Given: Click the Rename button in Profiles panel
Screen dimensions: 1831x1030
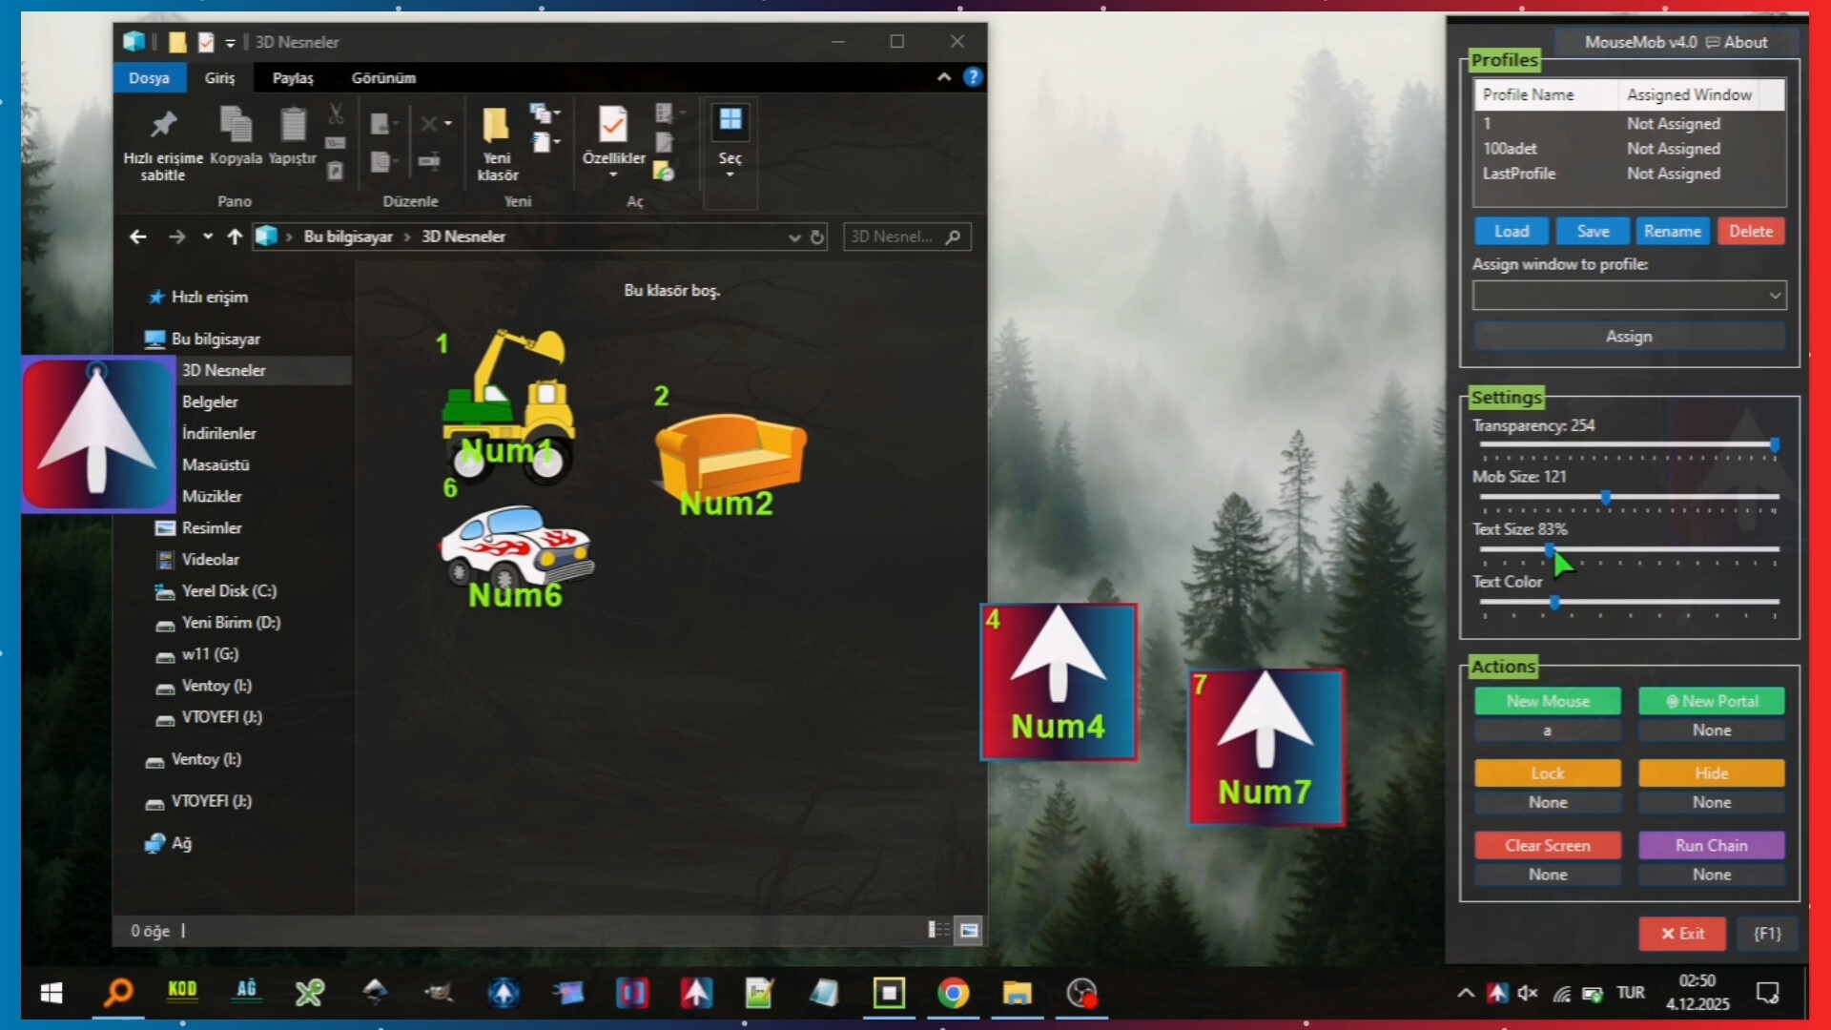Looking at the screenshot, I should [x=1672, y=231].
